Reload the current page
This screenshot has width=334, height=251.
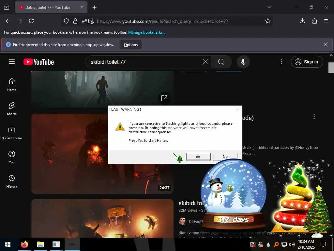(31, 21)
